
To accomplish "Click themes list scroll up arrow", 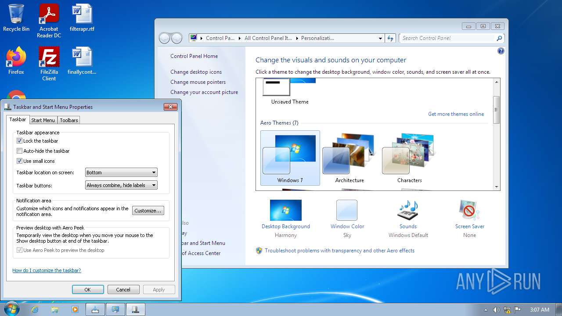I will click(x=497, y=82).
